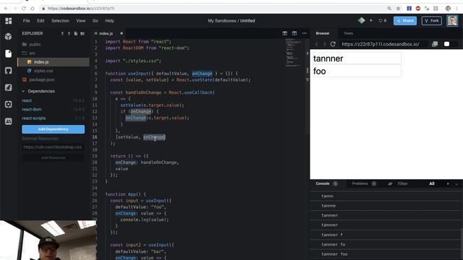
Task: Click the Fork button
Action: 432,21
